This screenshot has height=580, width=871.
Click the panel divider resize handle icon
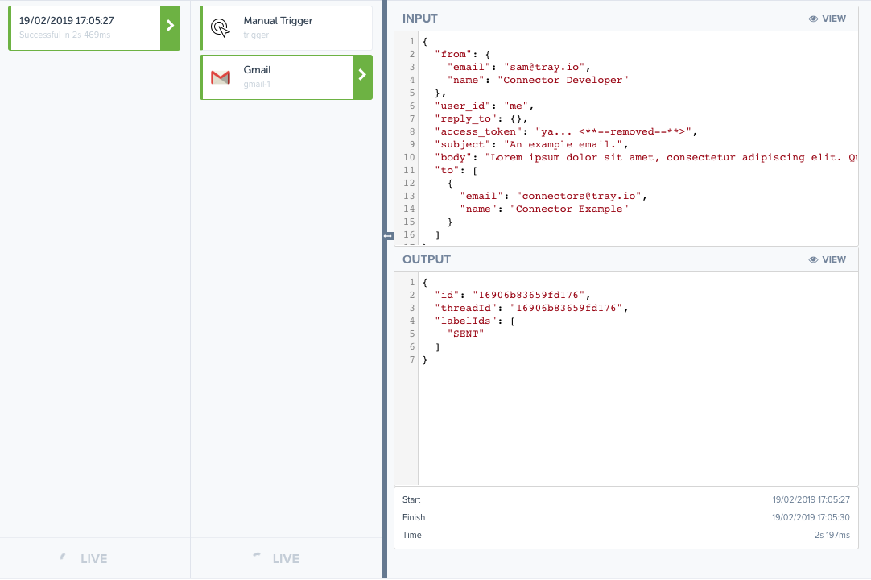pyautogui.click(x=388, y=236)
